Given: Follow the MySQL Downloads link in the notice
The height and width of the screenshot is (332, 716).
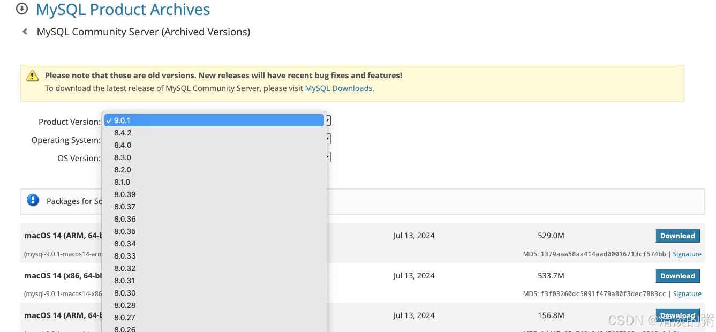Looking at the screenshot, I should [x=338, y=88].
